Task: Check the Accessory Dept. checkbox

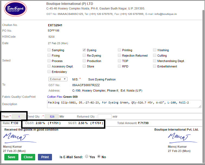Action: (49, 66)
